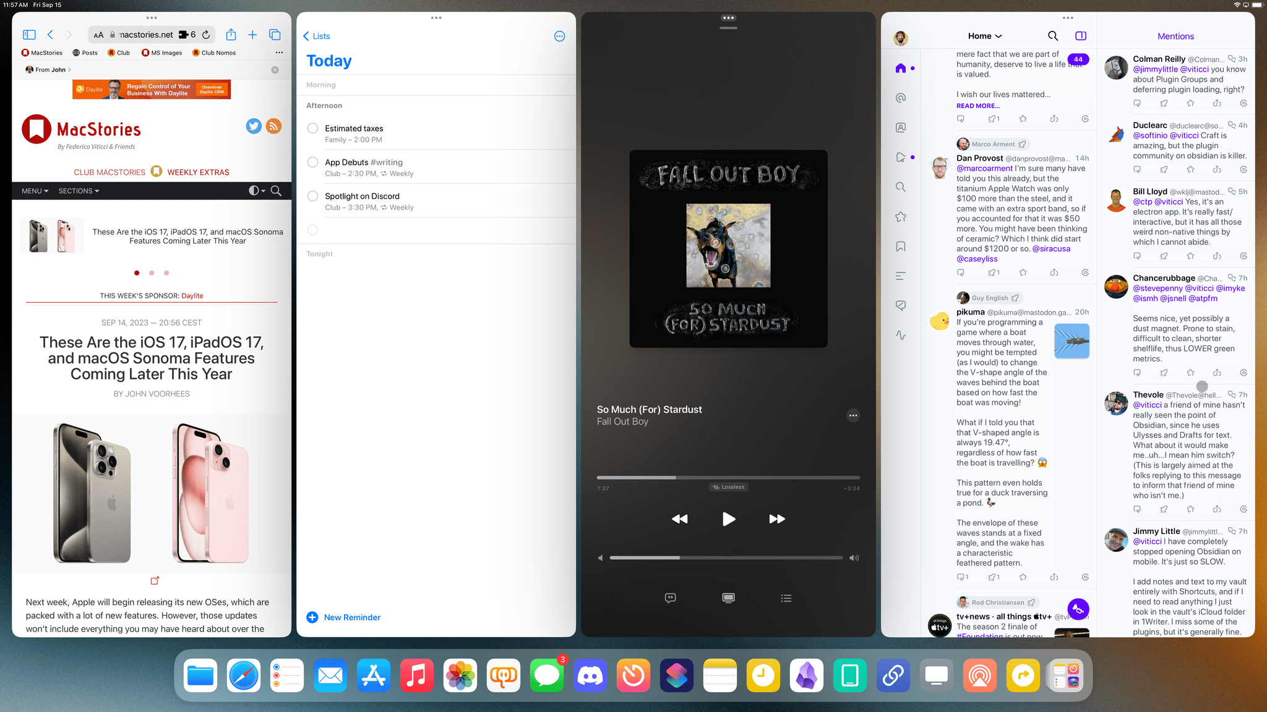Open Safari extensions menu showing 6
The height and width of the screenshot is (712, 1267).
point(187,35)
